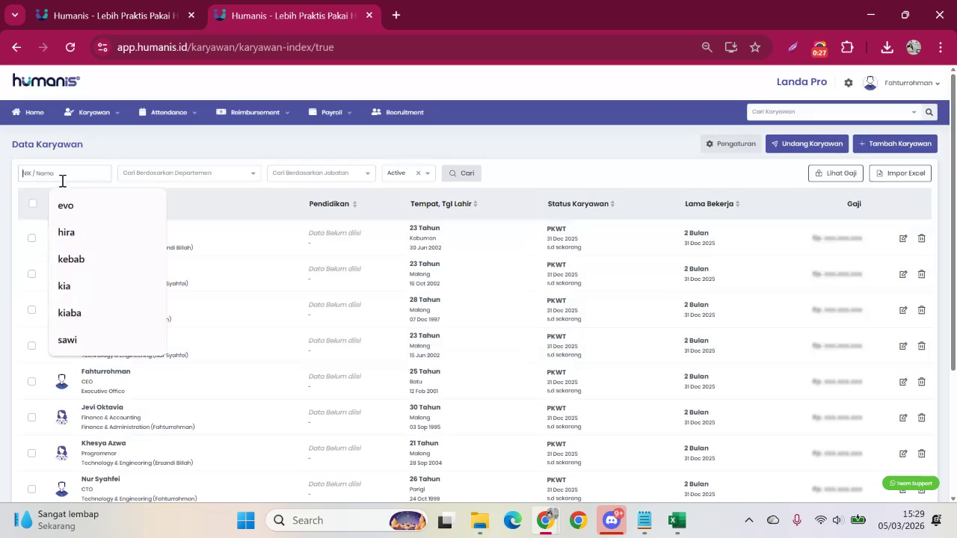Open Microsoft Edge from the taskbar
Image resolution: width=957 pixels, height=538 pixels.
pyautogui.click(x=512, y=520)
